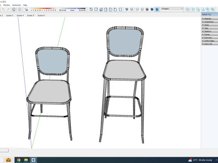The width and height of the screenshot is (218, 163).
Task: Switch to Top view icon
Action: tap(96, 10)
